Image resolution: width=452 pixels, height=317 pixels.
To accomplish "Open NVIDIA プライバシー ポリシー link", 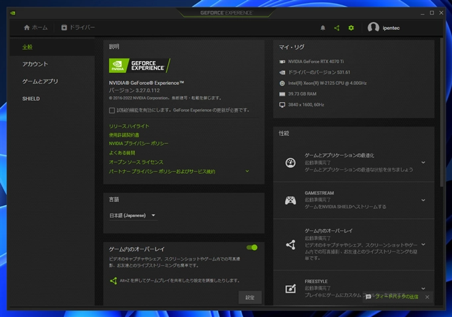I will coord(138,143).
